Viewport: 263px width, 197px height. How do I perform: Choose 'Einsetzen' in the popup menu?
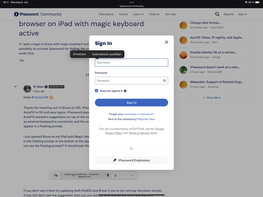80,54
